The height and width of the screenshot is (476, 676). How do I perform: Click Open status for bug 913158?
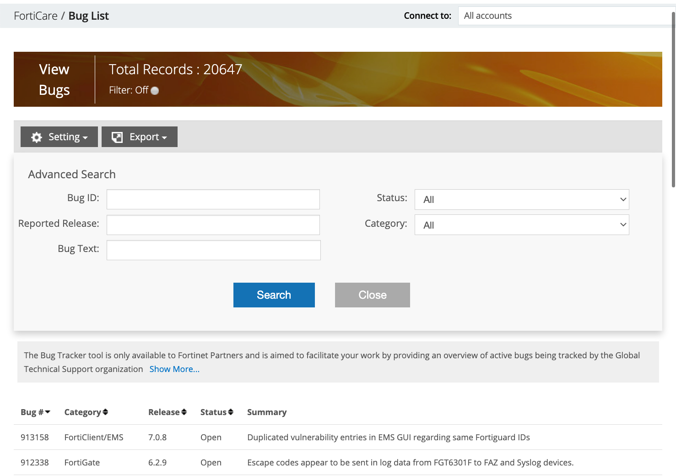211,438
